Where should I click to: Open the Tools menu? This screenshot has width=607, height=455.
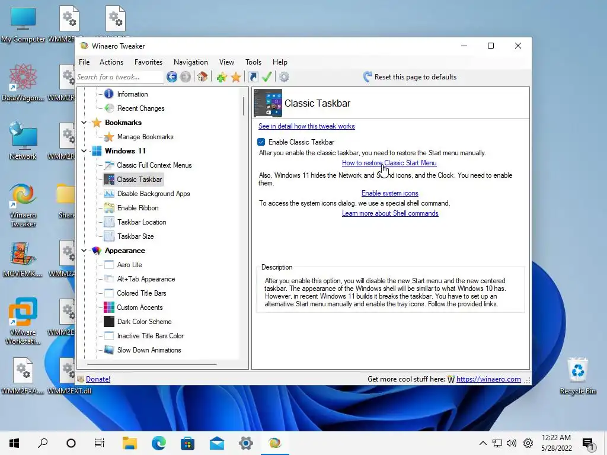(x=253, y=62)
